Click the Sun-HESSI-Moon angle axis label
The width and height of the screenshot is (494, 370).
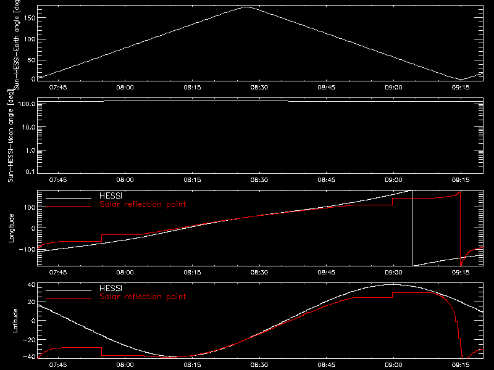[10, 136]
